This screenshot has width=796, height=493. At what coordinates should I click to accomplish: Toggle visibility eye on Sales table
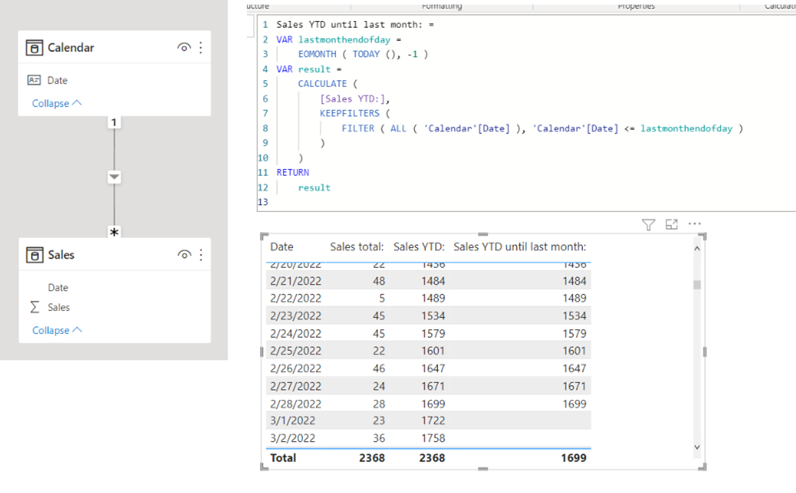click(184, 254)
